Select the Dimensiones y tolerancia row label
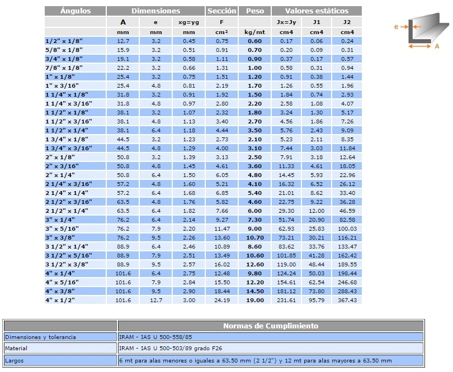This screenshot has height=372, width=453. point(40,337)
